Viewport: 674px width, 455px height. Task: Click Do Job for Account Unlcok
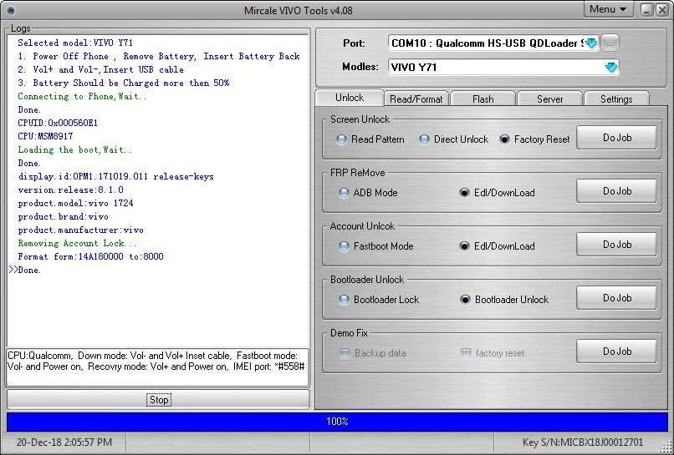pos(616,245)
